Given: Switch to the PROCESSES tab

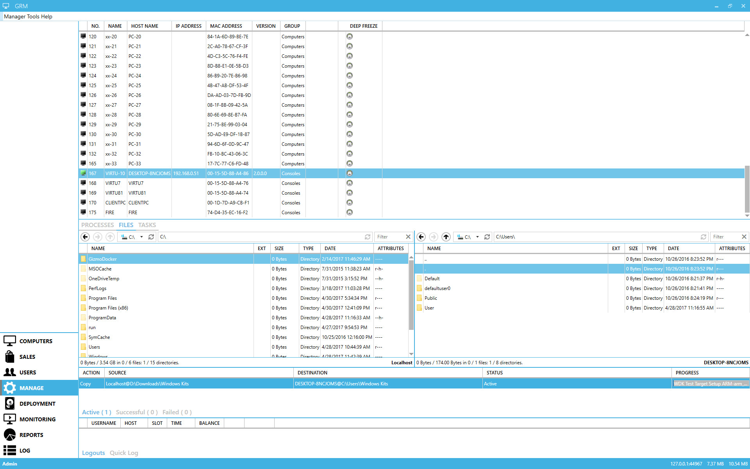Looking at the screenshot, I should (x=97, y=225).
